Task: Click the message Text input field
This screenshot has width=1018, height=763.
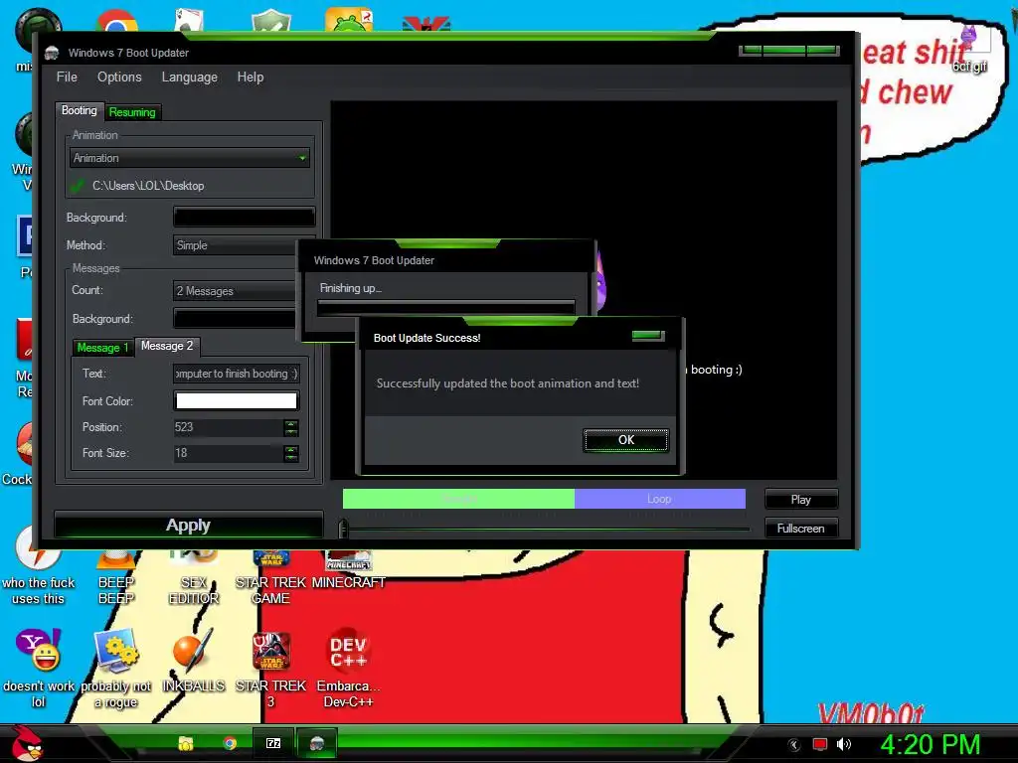Action: coord(237,374)
